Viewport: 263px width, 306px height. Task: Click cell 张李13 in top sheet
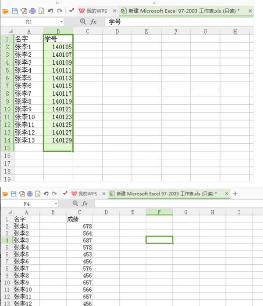pos(29,140)
